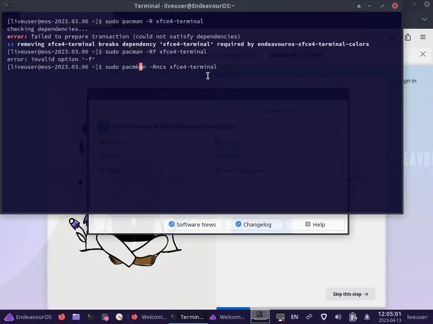This screenshot has width=433, height=324.
Task: Switch to the Firefox Welcome taskbar window
Action: pos(149,317)
